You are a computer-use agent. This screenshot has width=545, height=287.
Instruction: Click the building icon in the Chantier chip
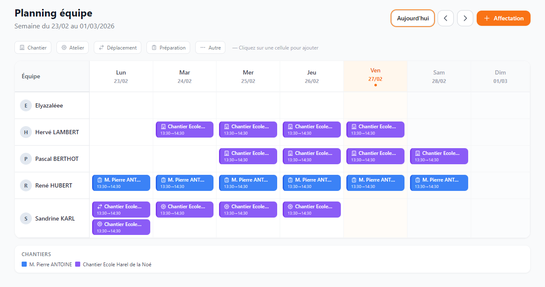[x=22, y=48]
